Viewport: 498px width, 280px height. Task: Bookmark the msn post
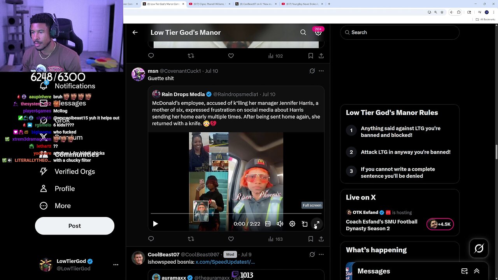coord(310,239)
